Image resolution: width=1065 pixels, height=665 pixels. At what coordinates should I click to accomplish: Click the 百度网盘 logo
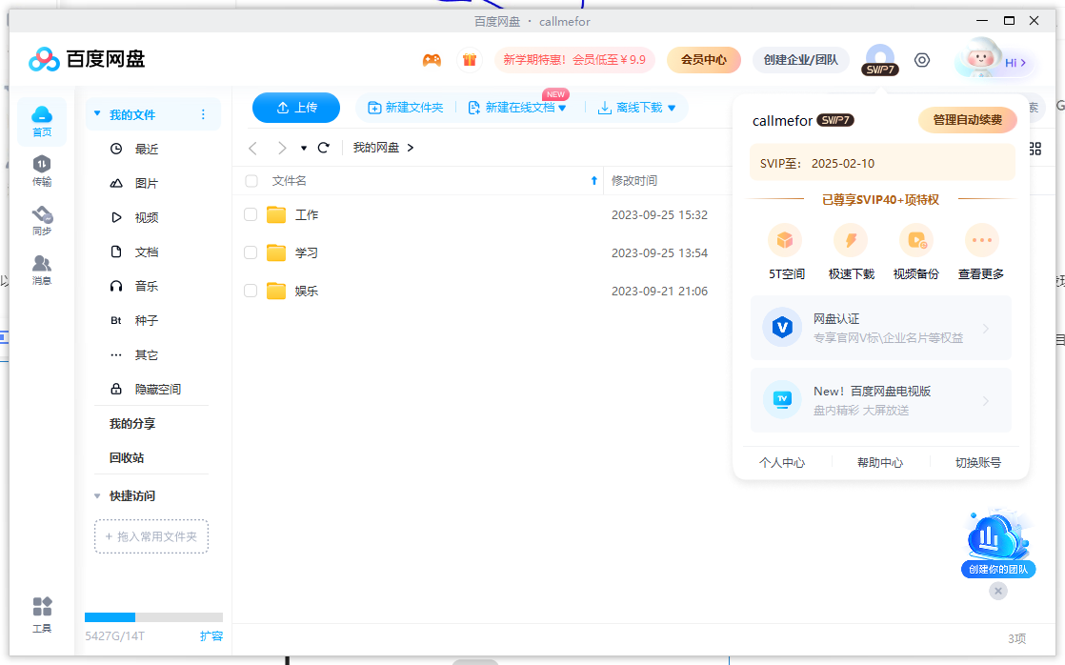87,59
